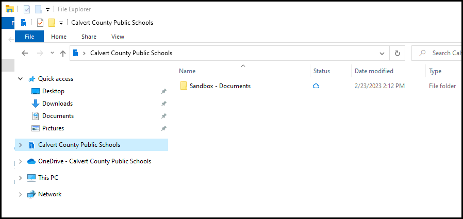
Task: Click the Forward navigation arrow
Action: tap(40, 53)
